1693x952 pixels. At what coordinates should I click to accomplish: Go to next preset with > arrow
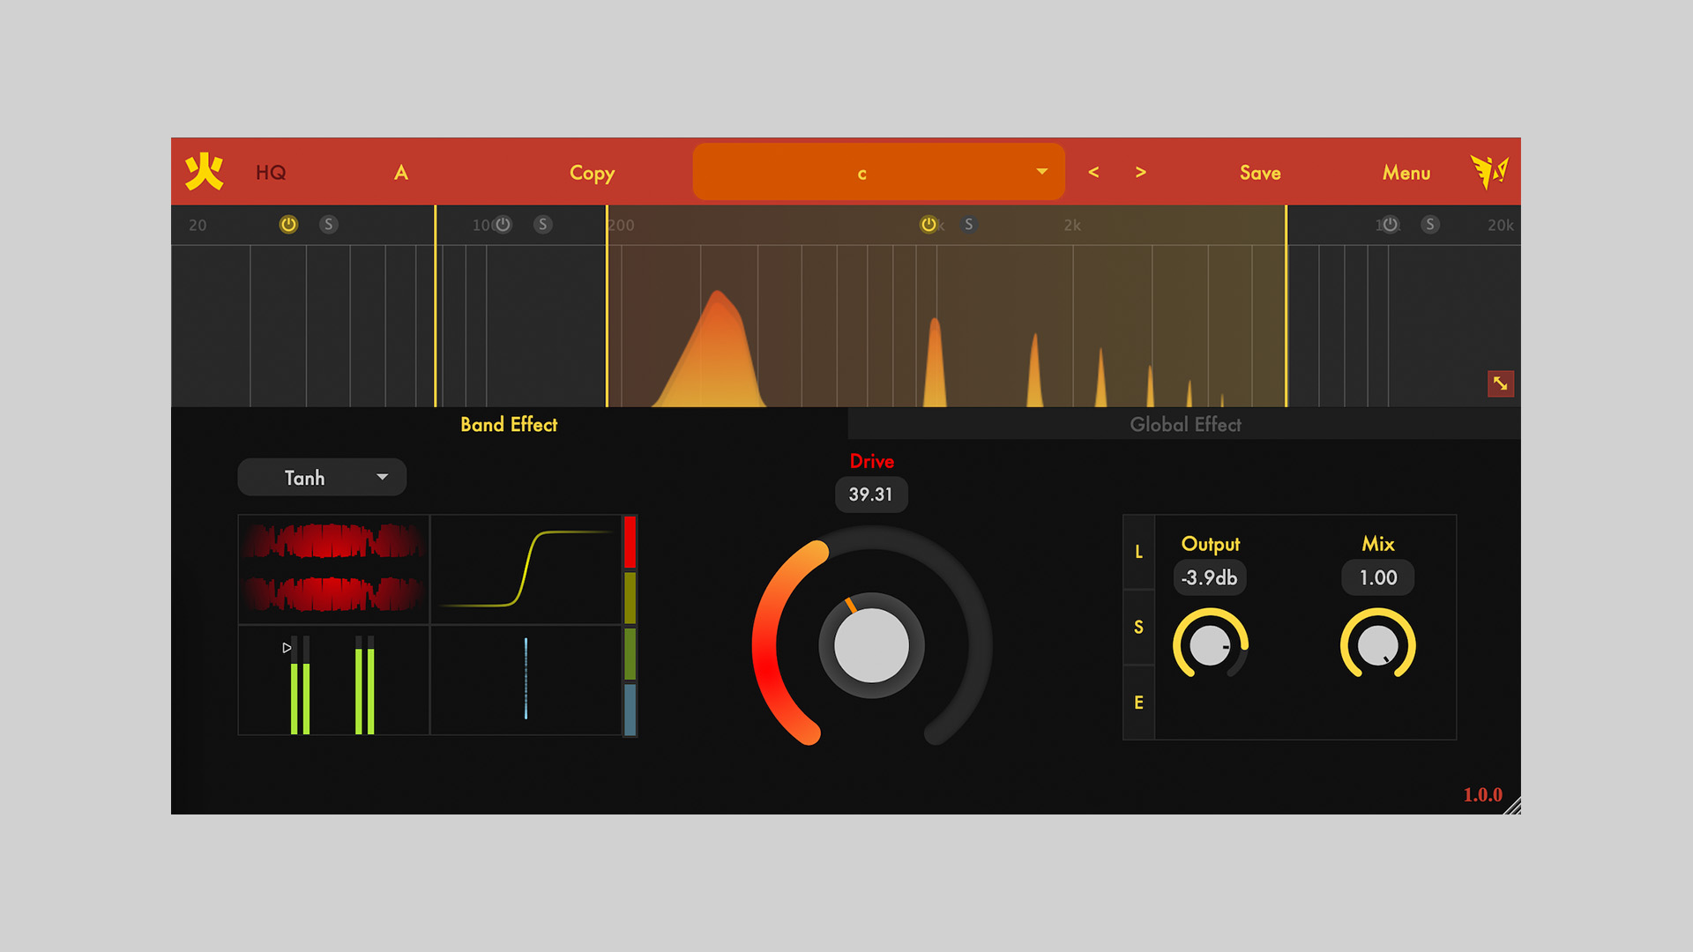(1141, 172)
